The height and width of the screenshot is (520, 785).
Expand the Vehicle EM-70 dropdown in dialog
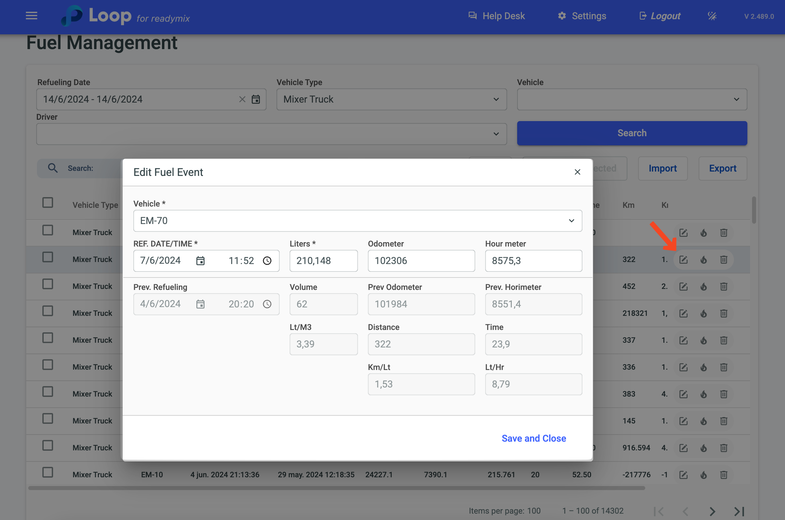point(571,221)
